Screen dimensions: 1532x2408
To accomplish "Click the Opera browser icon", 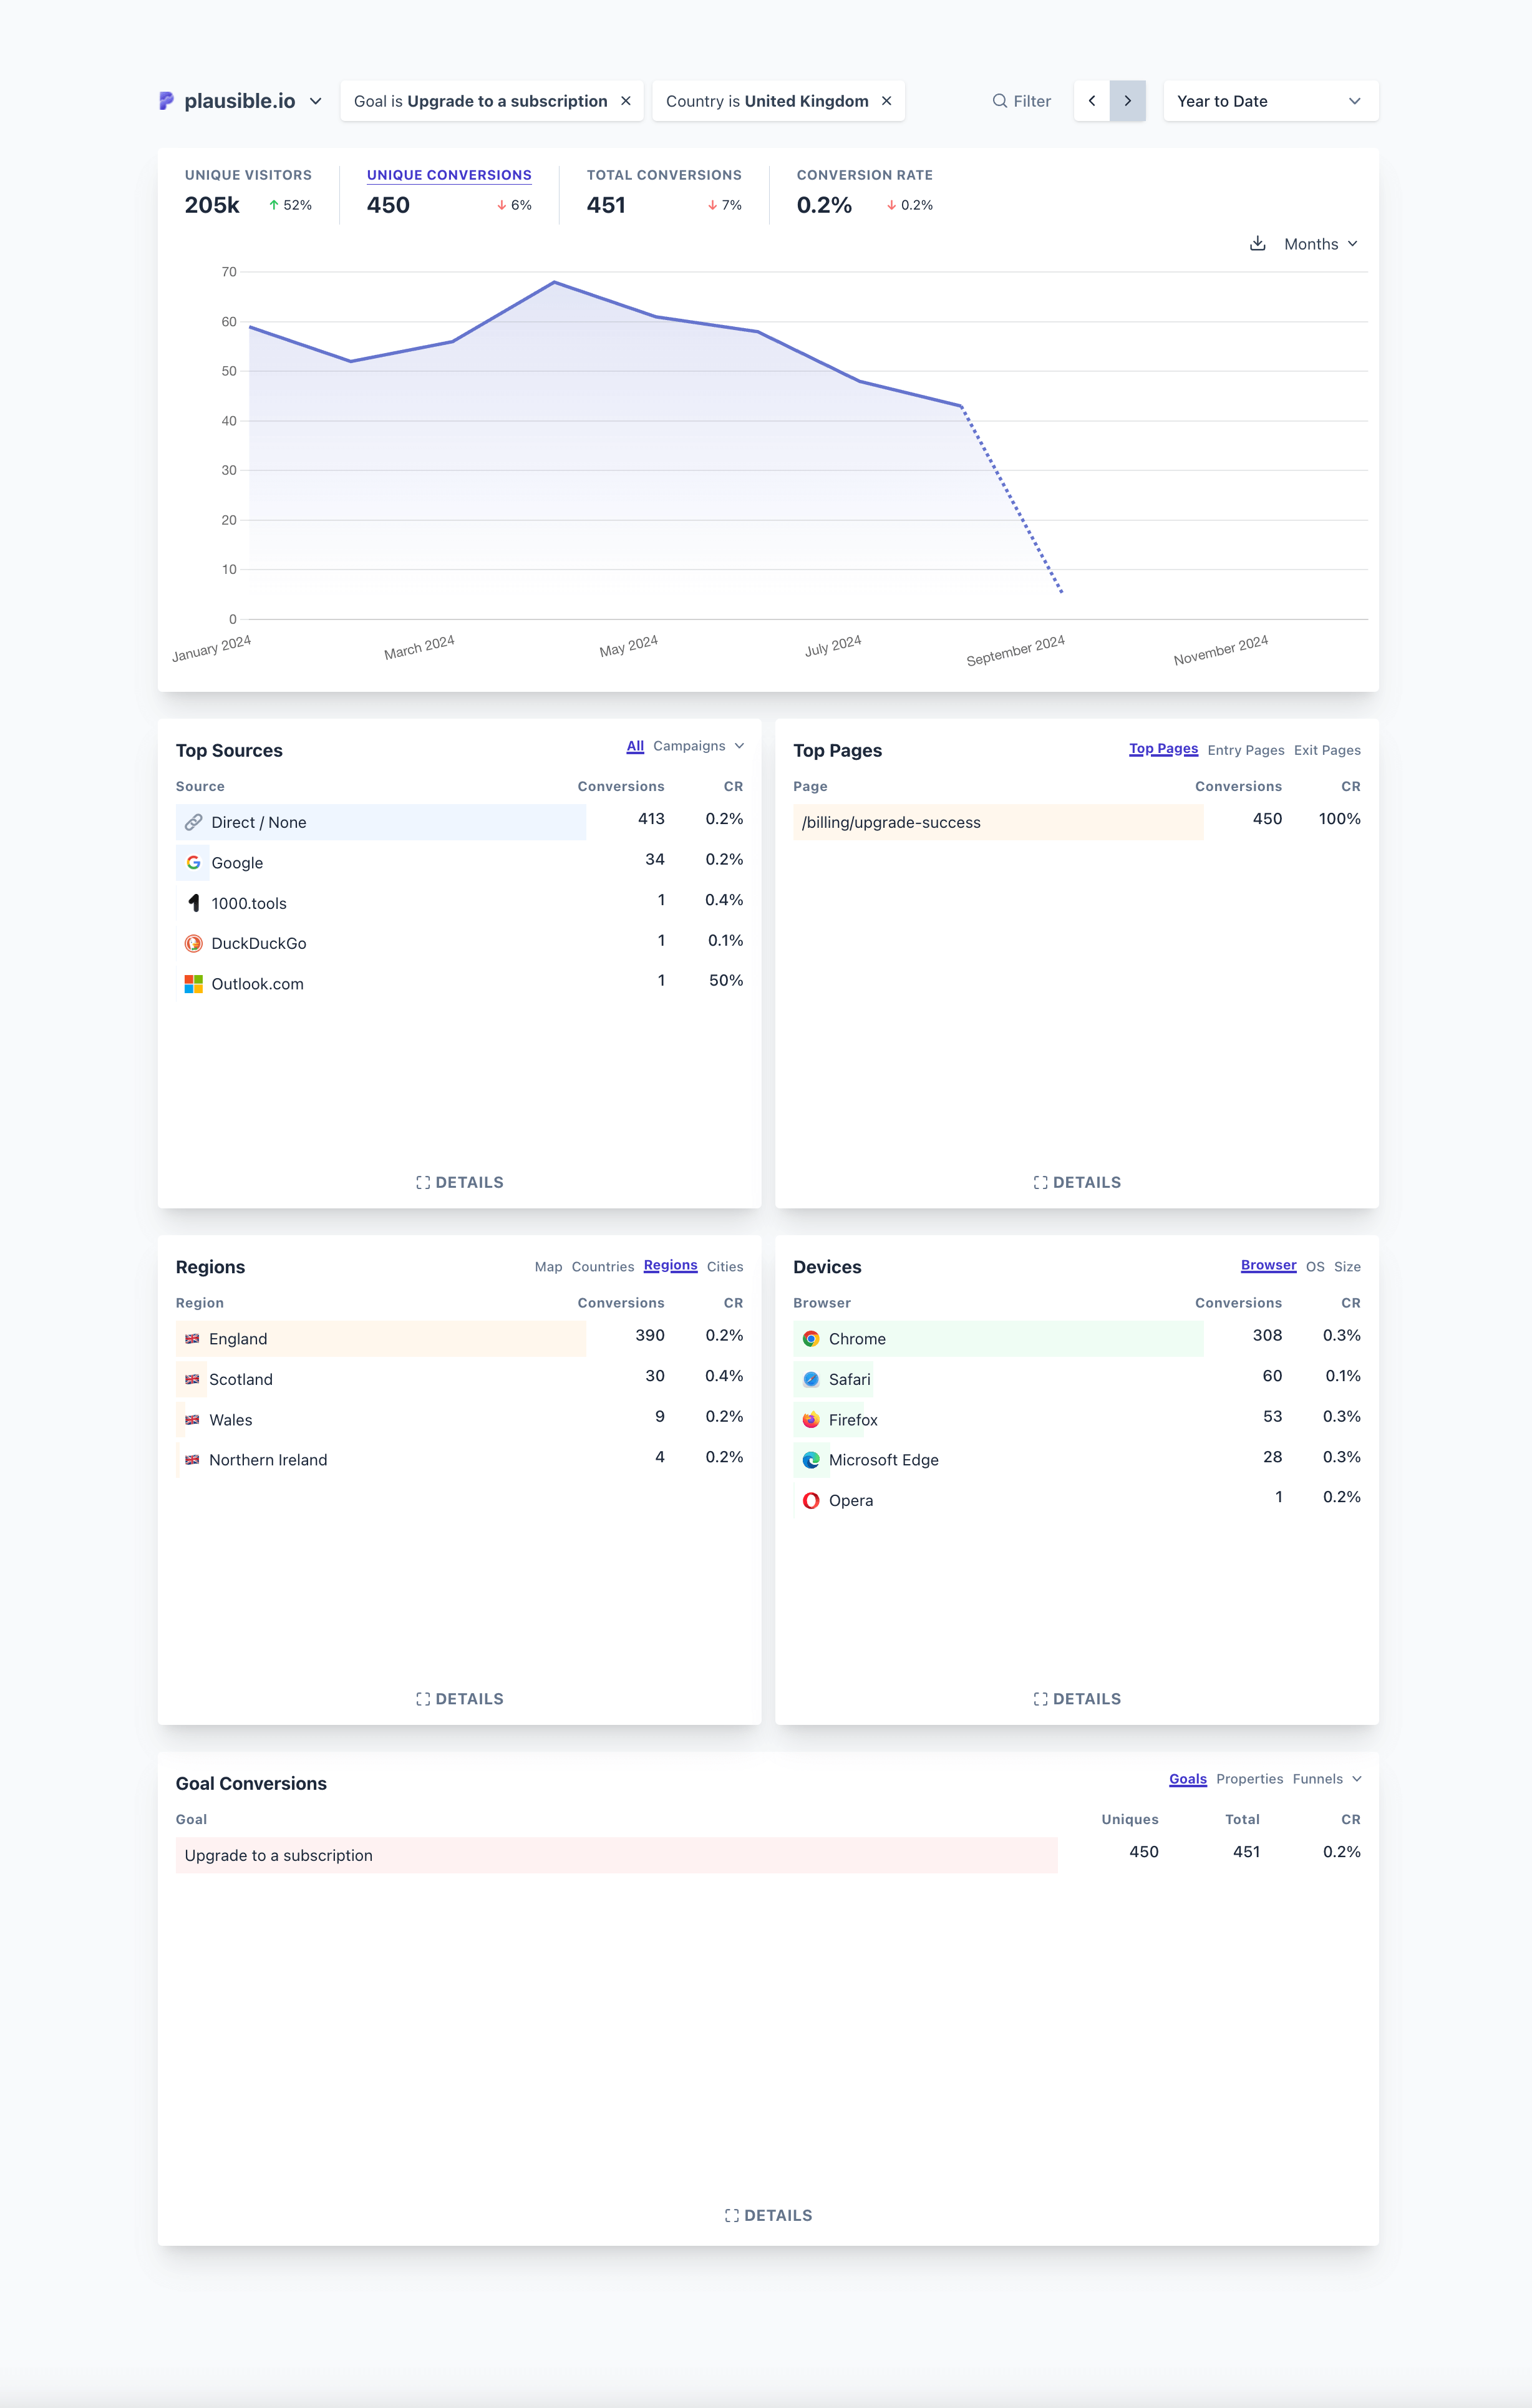I will pyautogui.click(x=811, y=1500).
